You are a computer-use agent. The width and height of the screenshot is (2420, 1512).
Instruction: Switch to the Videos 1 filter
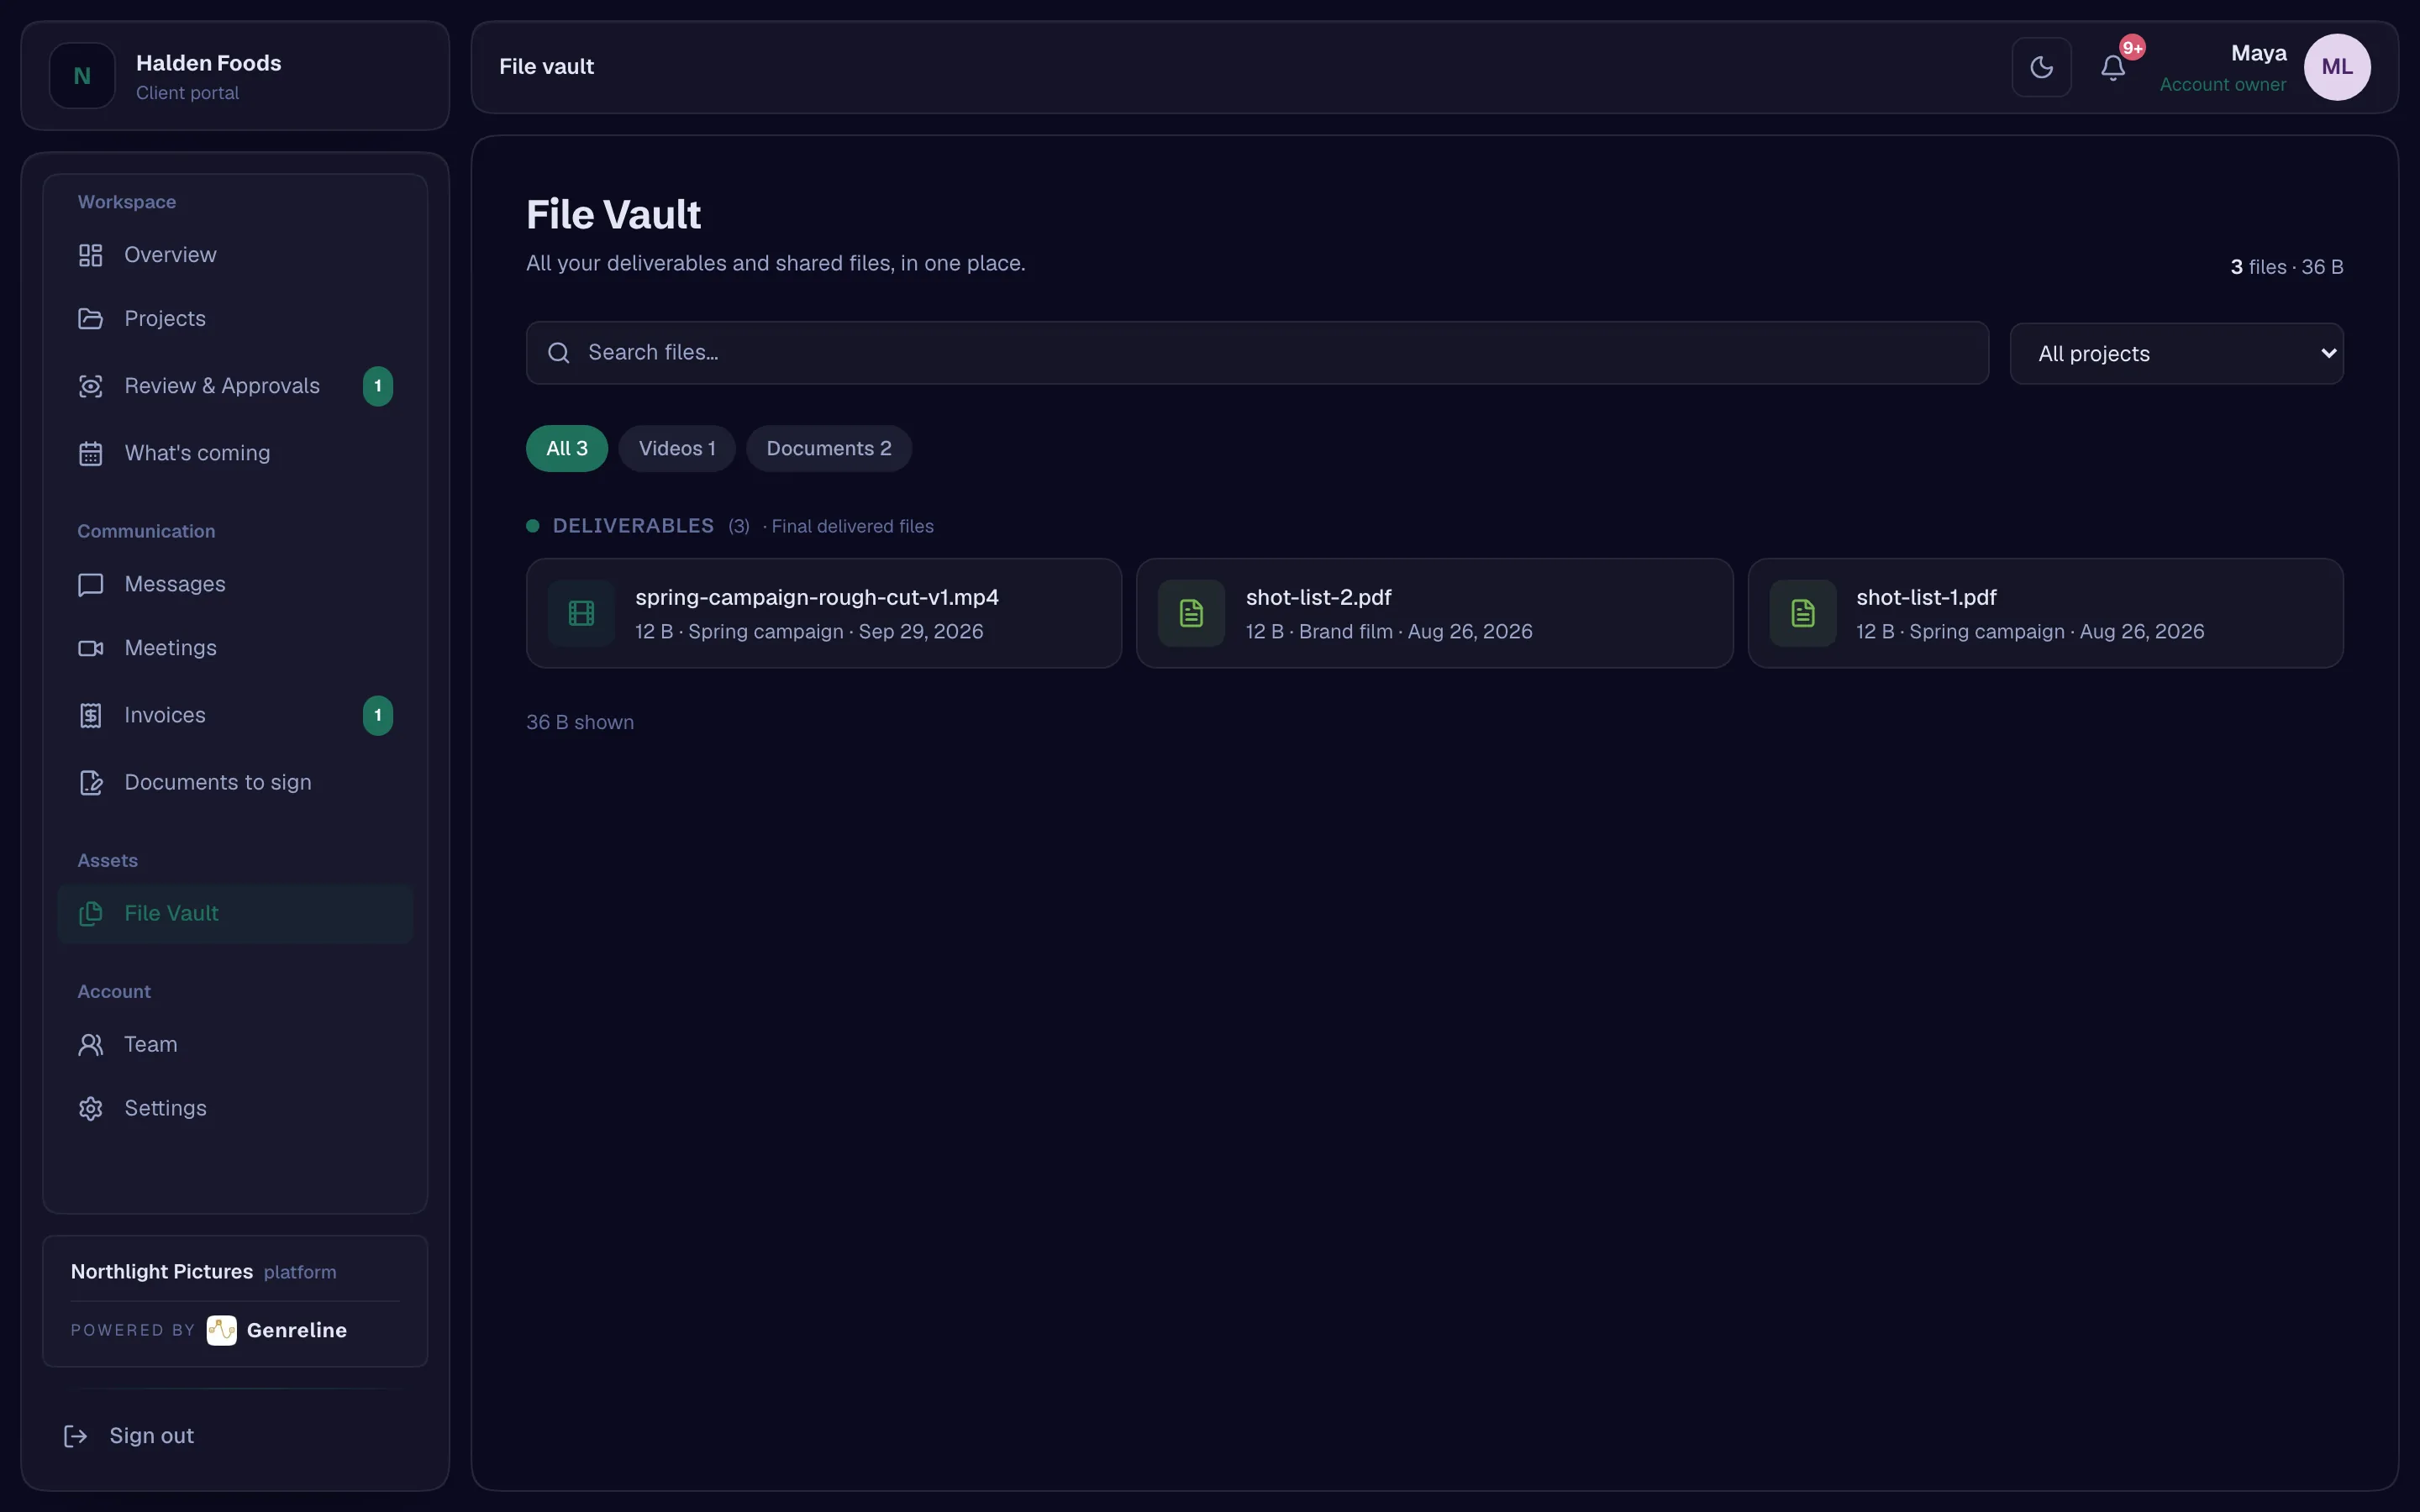677,449
